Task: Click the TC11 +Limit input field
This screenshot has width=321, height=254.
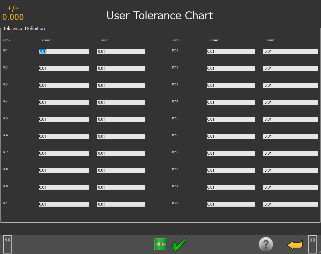Action: pyautogui.click(x=231, y=51)
